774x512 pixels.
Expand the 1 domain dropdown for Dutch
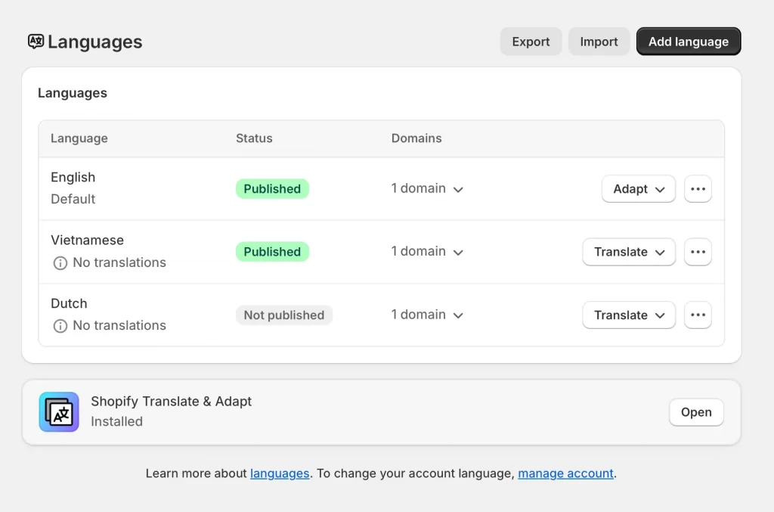[428, 315]
